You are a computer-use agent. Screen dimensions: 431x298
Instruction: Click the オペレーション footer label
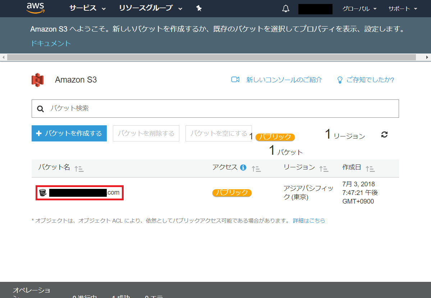[x=31, y=292]
